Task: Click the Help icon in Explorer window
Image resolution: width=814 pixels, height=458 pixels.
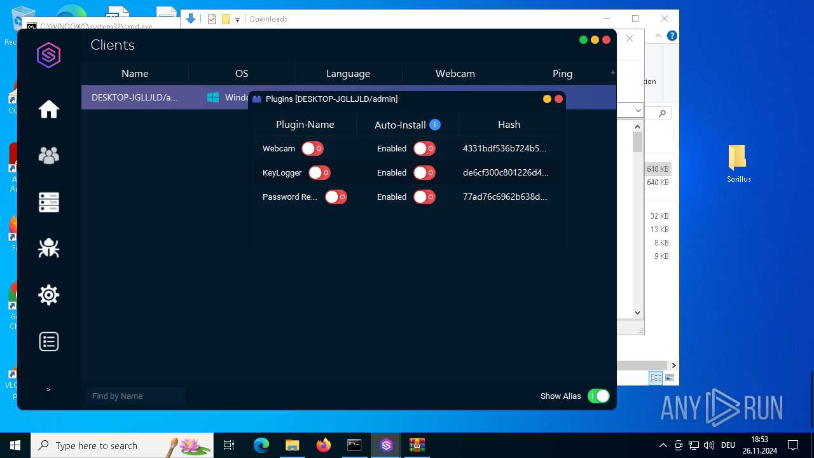Action: [672, 36]
